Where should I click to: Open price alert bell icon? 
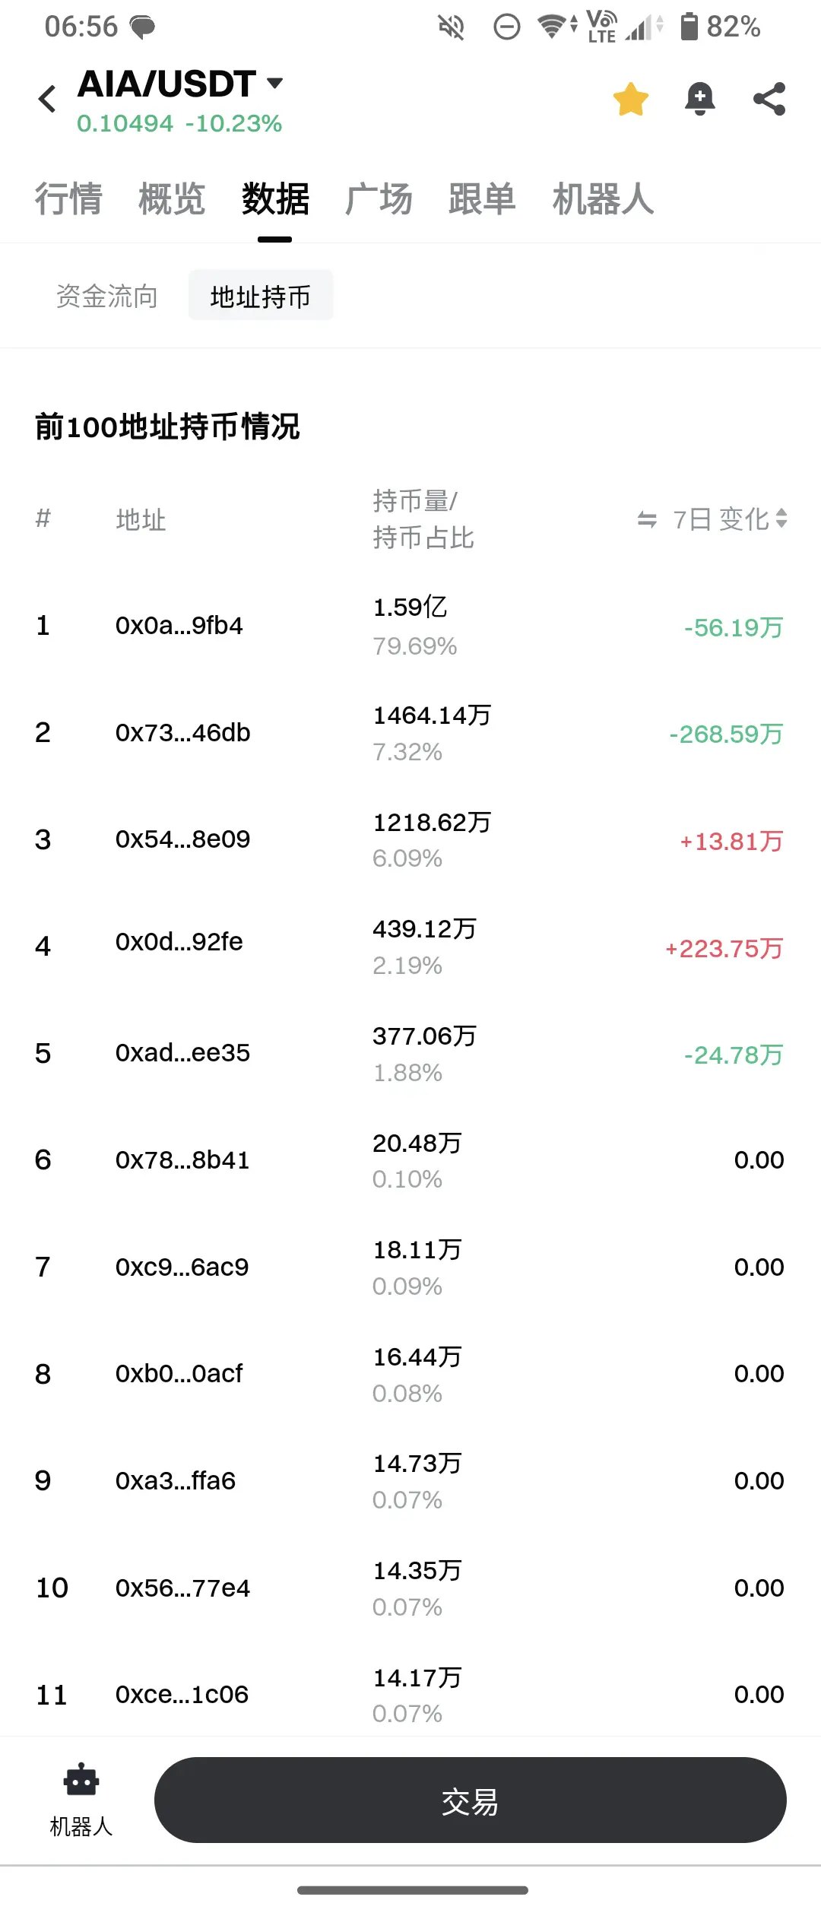pos(699,99)
